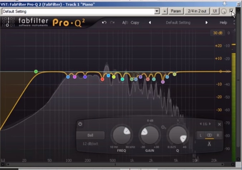Select the cyan band node near 700 Hz
The image size is (242, 170).
122,79
